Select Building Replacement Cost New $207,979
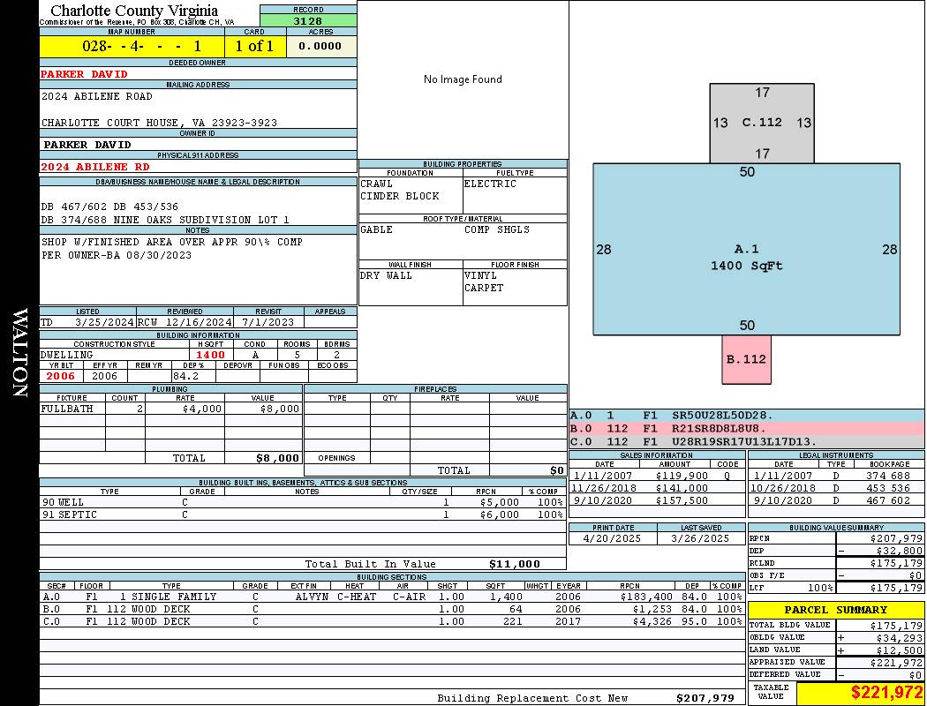The width and height of the screenshot is (927, 706). [x=706, y=698]
